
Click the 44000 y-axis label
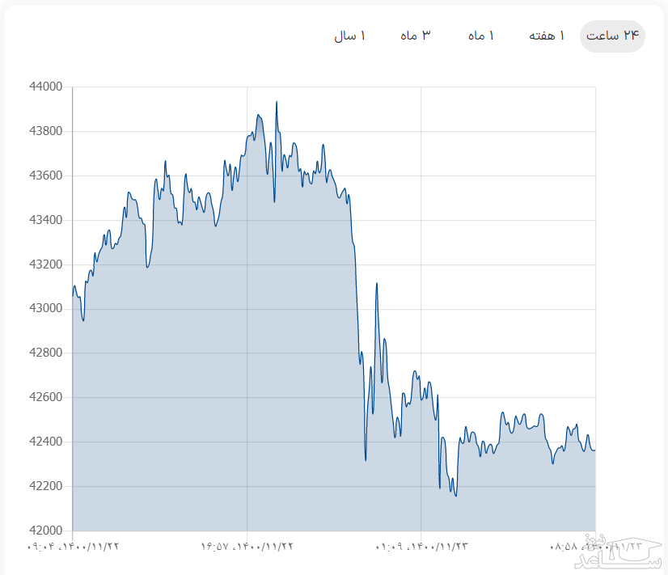coord(44,87)
